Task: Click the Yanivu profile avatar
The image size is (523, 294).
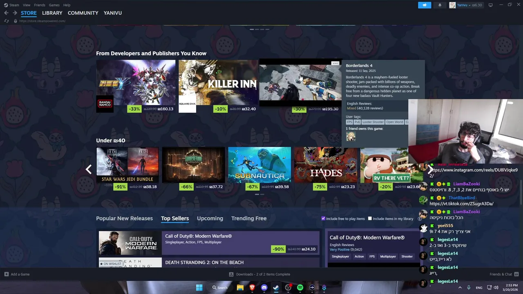Action: click(452, 5)
